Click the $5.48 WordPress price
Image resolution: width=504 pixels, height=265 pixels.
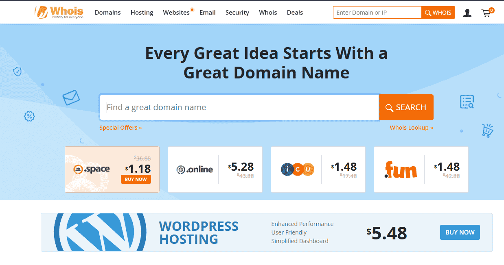(387, 233)
